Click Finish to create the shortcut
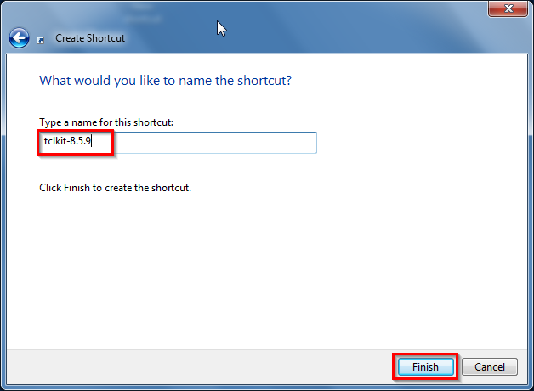The height and width of the screenshot is (391, 534). (426, 367)
